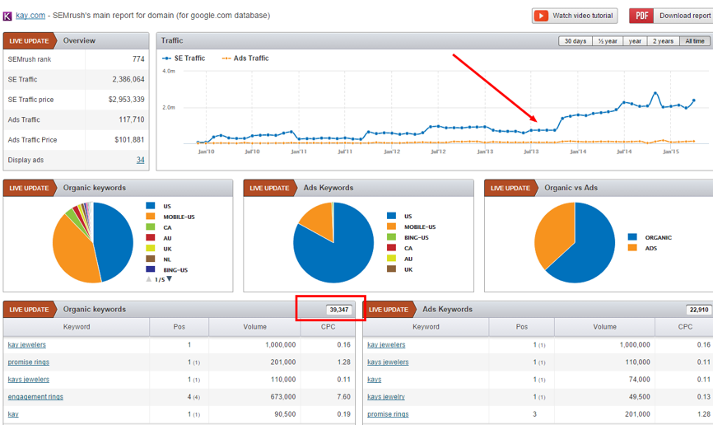Image resolution: width=713 pixels, height=425 pixels.
Task: Click ADS orange legend swatch
Action: (x=632, y=248)
